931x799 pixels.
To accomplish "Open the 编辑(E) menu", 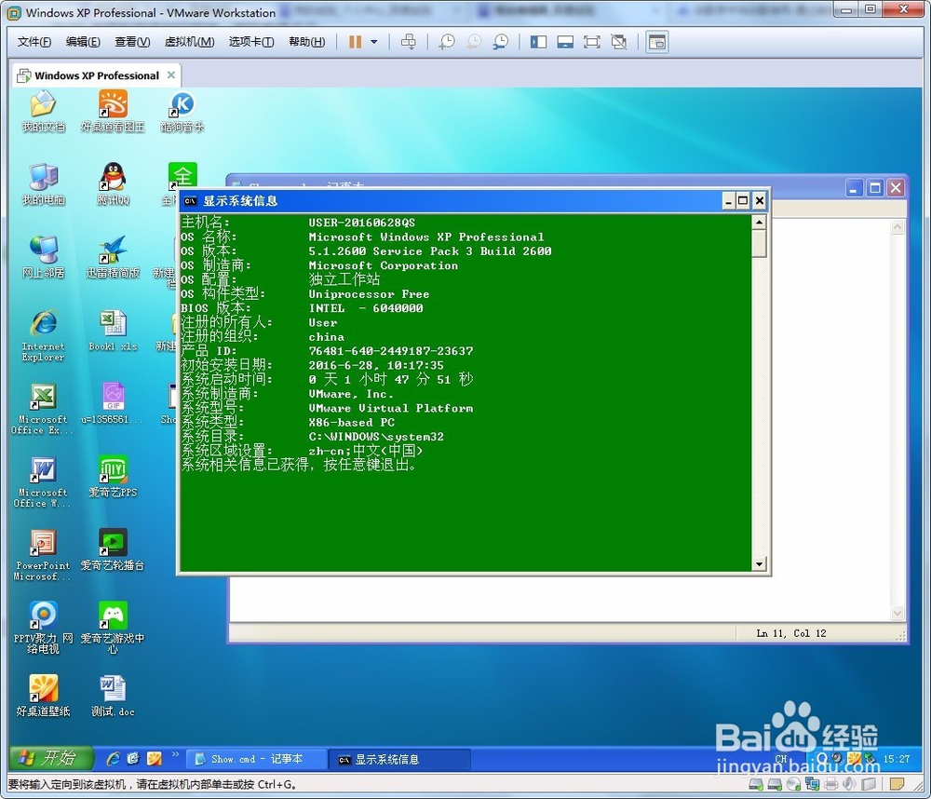I will click(83, 42).
